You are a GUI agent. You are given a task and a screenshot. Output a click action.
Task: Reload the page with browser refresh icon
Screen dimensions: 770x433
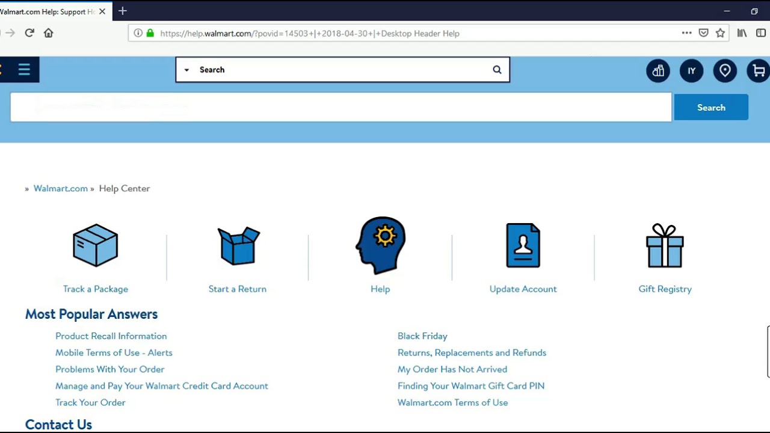29,33
